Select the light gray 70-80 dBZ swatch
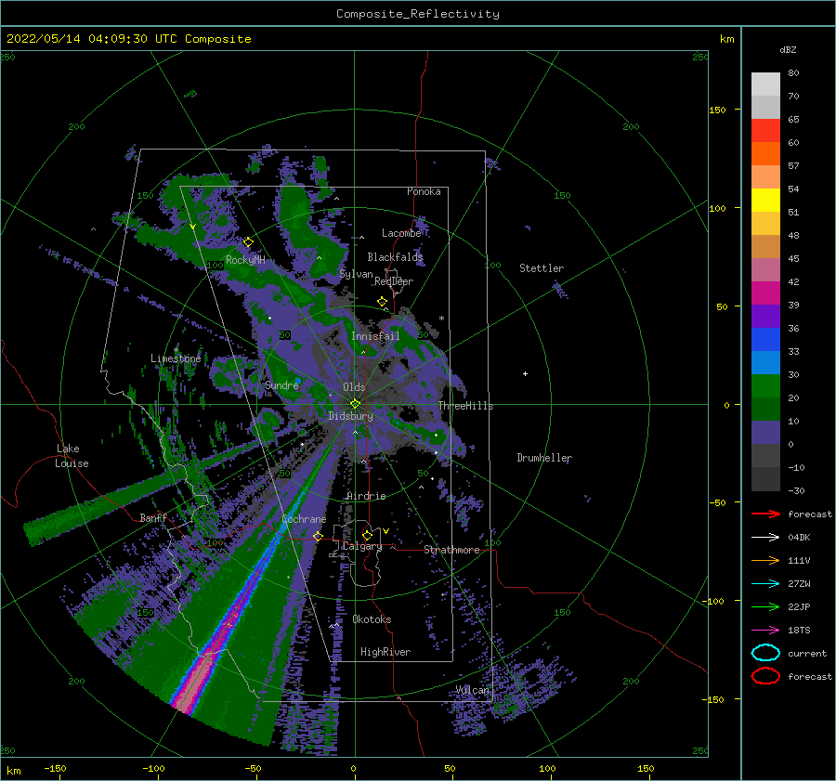 pyautogui.click(x=765, y=85)
